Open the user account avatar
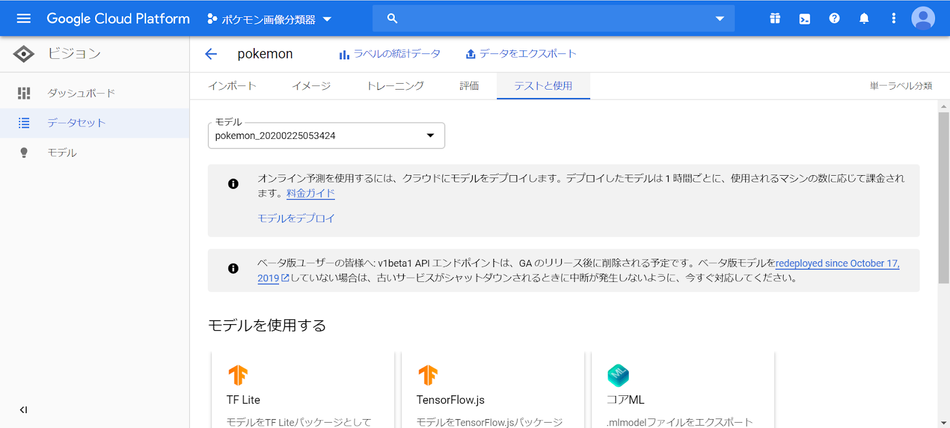 (x=923, y=18)
